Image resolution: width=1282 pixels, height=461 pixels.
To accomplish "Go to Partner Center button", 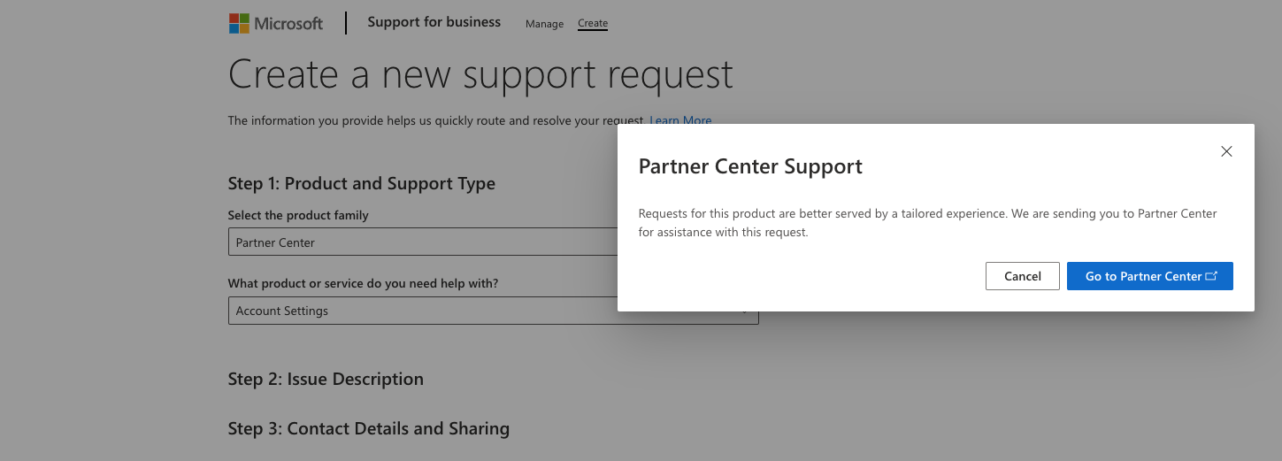I will tap(1150, 276).
